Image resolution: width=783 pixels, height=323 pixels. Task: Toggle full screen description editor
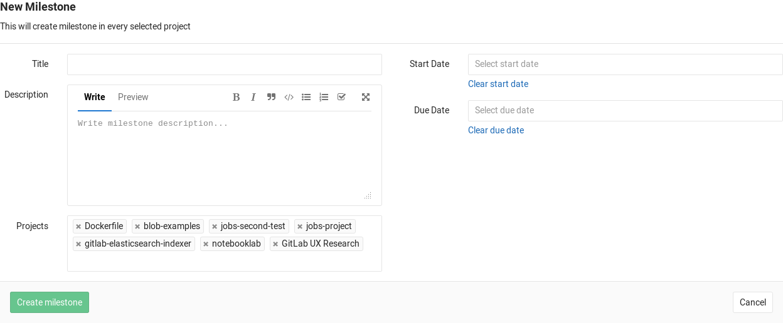(366, 97)
